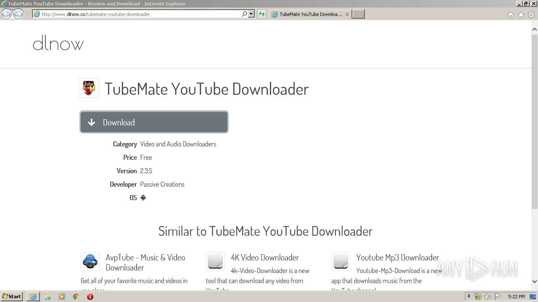Click AvpTube description text
Viewport: 538px width, 302px height.
(134, 284)
